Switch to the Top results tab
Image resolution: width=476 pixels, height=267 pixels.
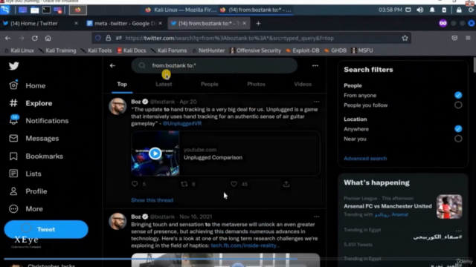[122, 84]
